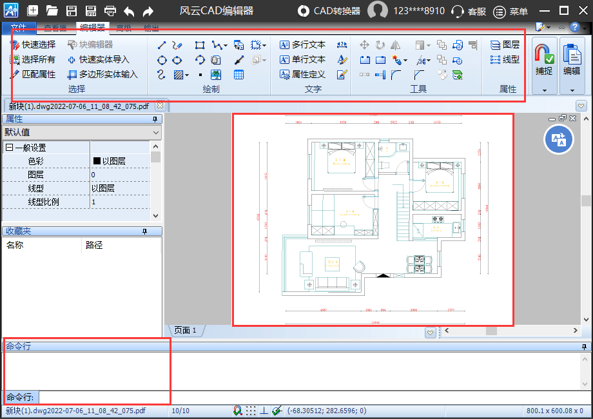Select the Fillet corner tool

(x=396, y=75)
